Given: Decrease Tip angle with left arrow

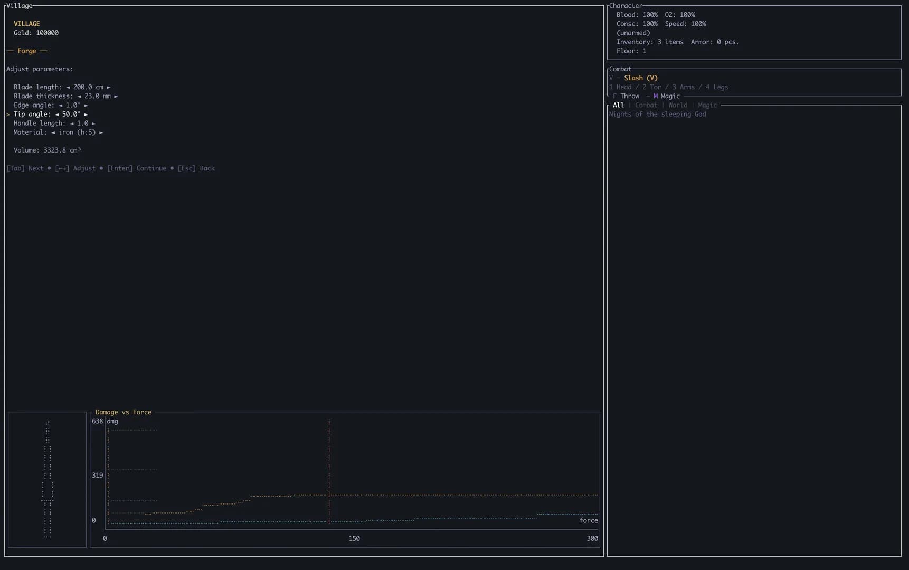Looking at the screenshot, I should [57, 115].
